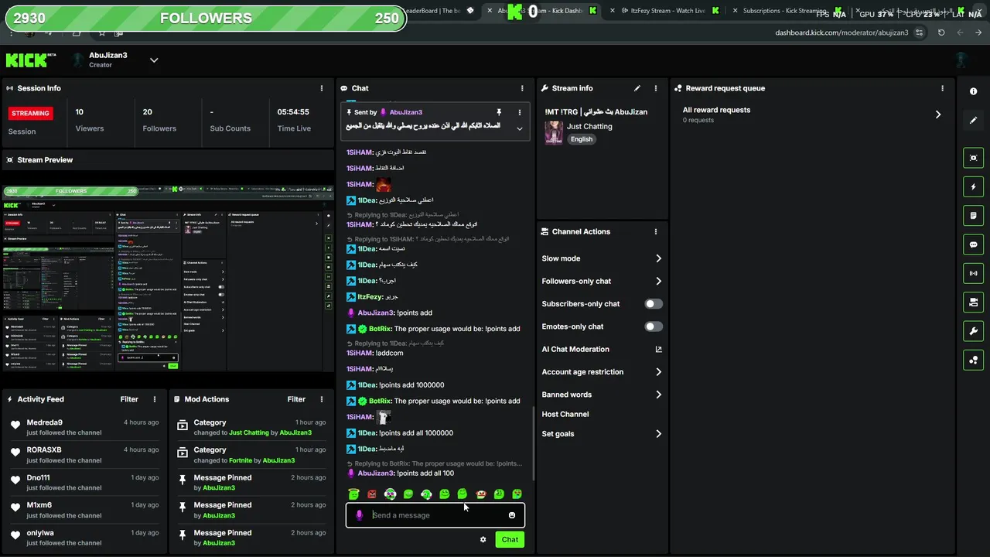
Task: Click the purple microphone identity icon
Action: tap(359, 515)
